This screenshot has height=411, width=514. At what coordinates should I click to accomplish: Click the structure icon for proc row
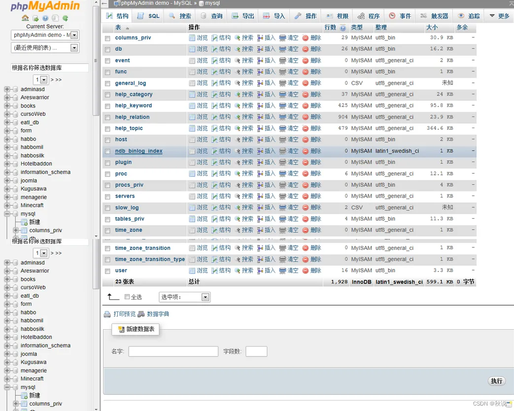point(214,173)
